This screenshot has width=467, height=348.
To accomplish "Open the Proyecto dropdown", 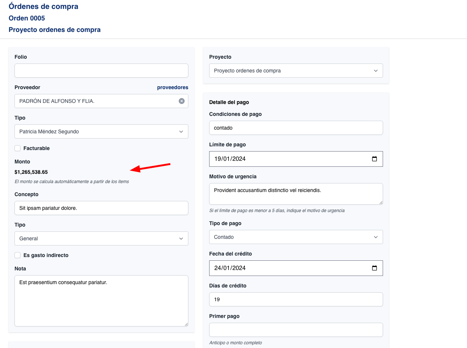I will point(296,71).
